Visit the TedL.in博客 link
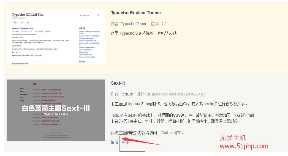The height and width of the screenshot is (156, 288). [x=171, y=133]
